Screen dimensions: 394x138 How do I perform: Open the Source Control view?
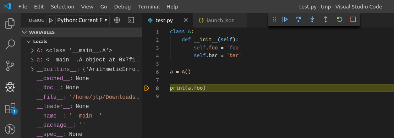pyautogui.click(x=10, y=66)
